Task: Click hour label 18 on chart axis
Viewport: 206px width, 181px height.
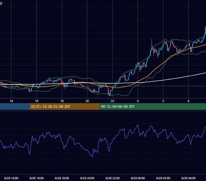Action: click(62, 101)
